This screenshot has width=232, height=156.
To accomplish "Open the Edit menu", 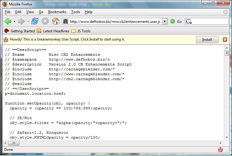I will click(x=18, y=12).
